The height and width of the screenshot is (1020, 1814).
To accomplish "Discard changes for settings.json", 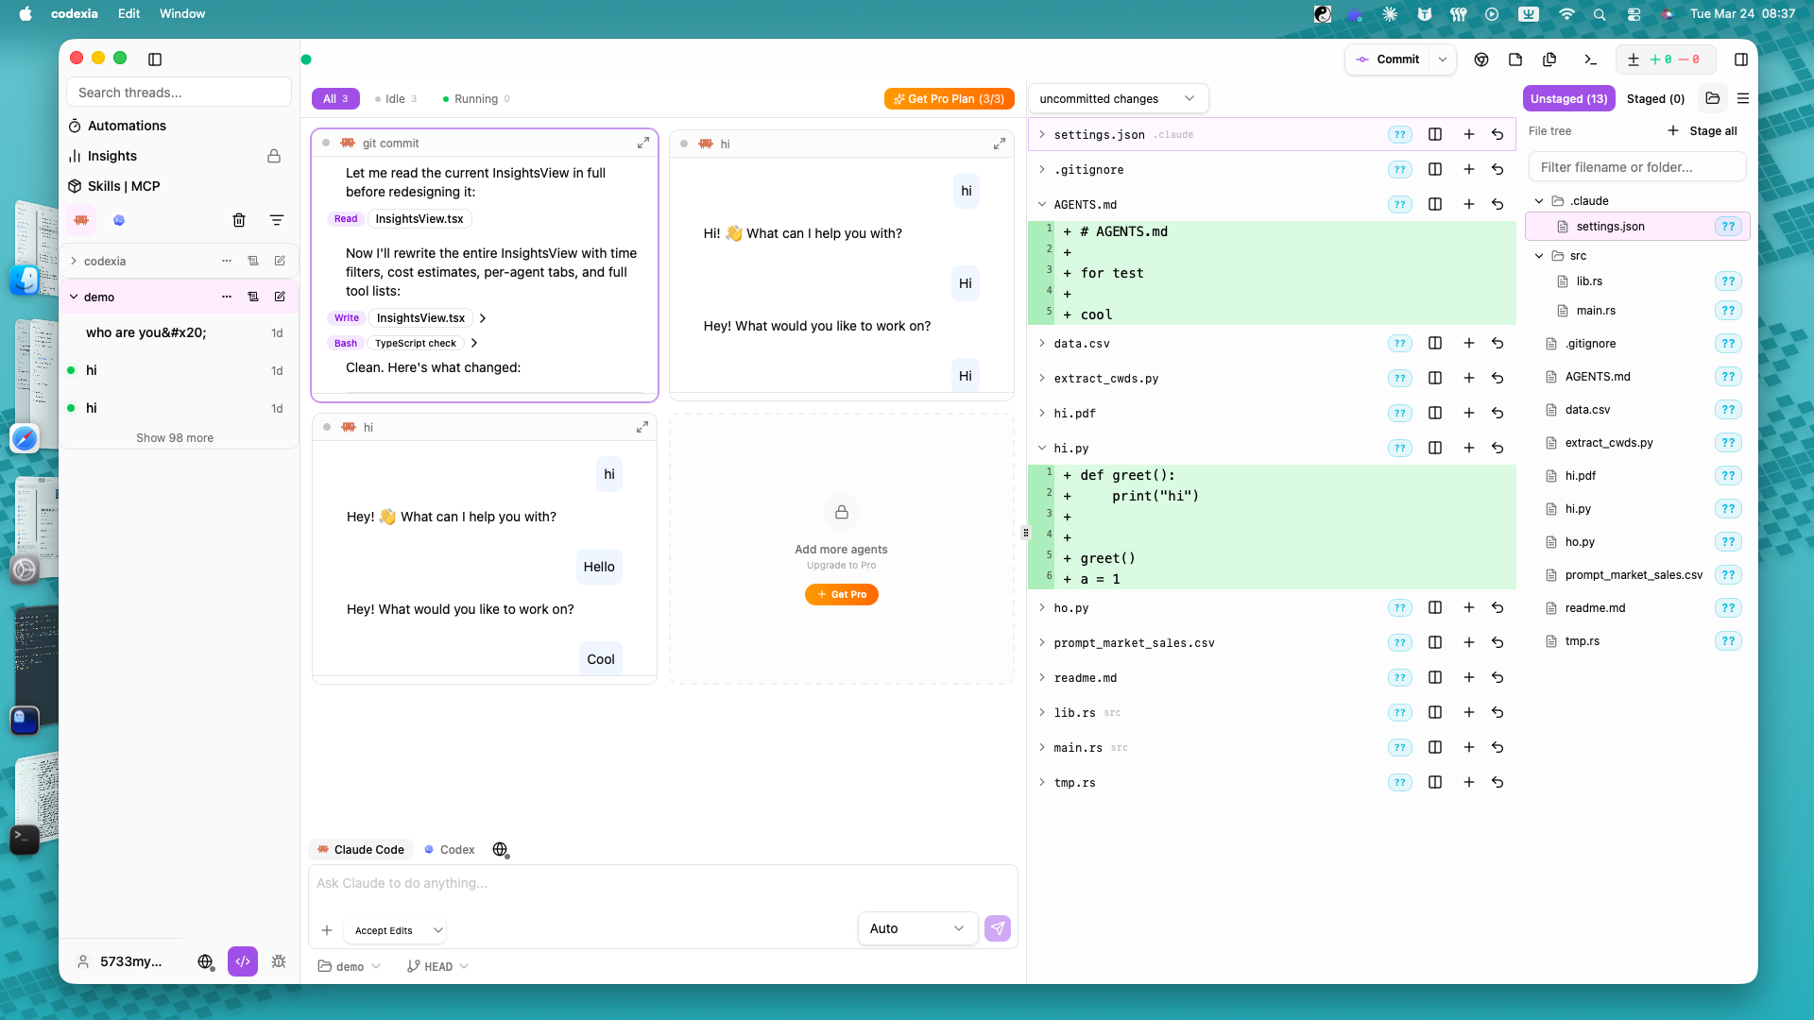I will click(x=1497, y=135).
